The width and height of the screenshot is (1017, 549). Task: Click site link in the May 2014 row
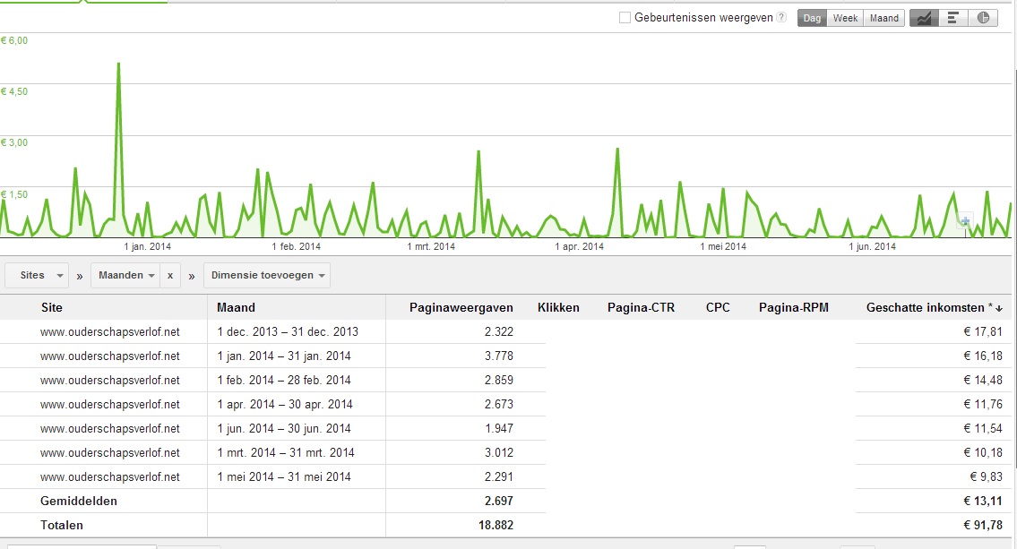pos(110,477)
